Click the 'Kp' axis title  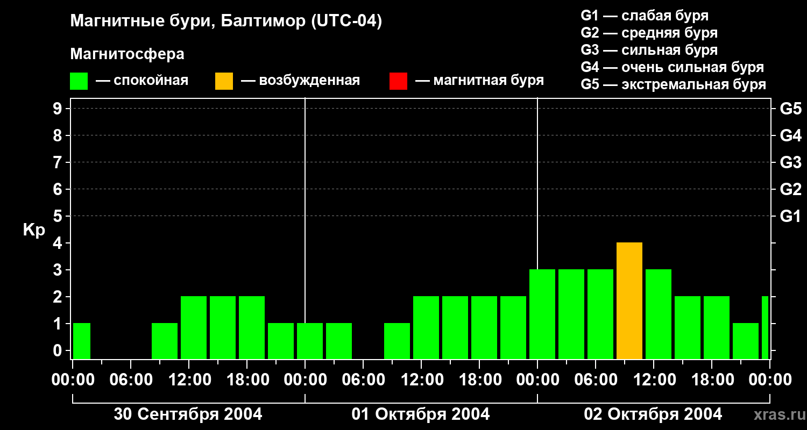click(34, 230)
